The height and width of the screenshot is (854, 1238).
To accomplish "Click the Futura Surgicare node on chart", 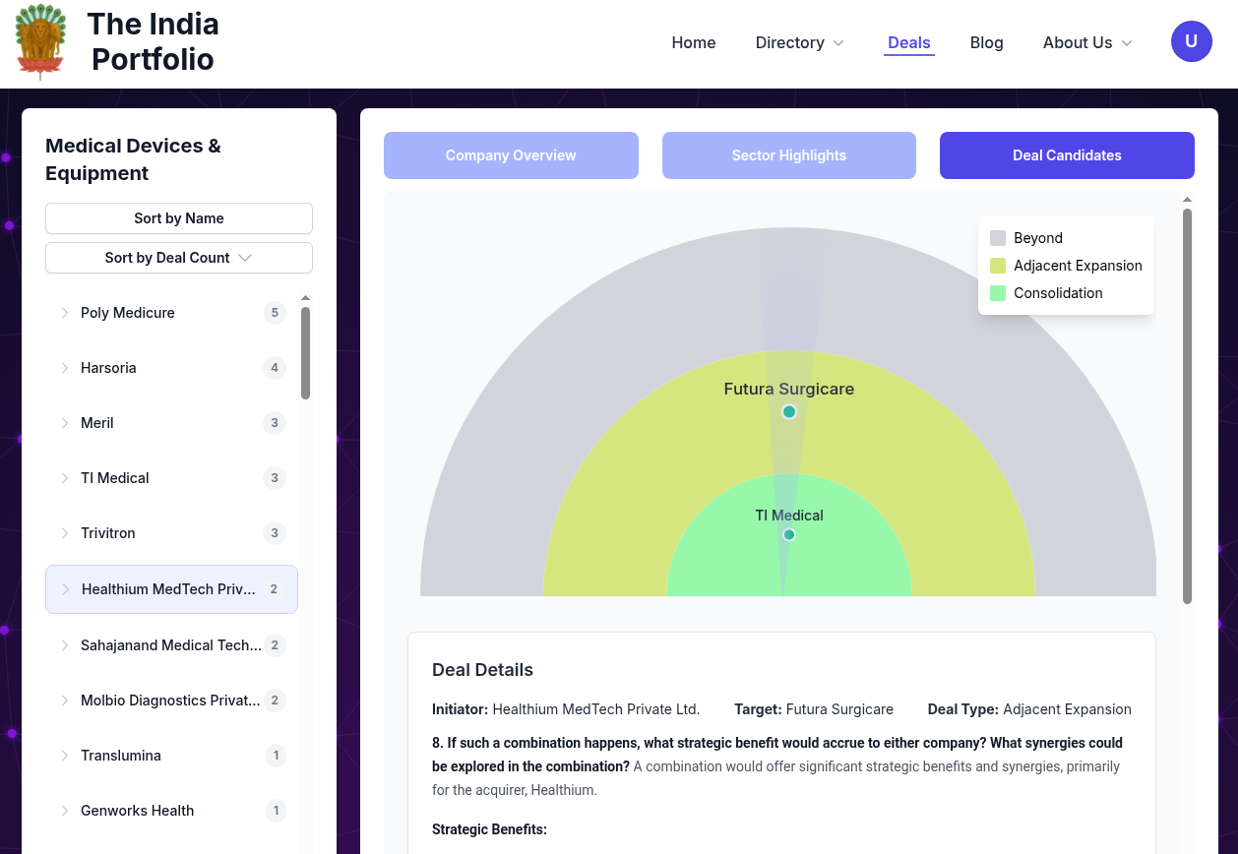I will [x=788, y=411].
